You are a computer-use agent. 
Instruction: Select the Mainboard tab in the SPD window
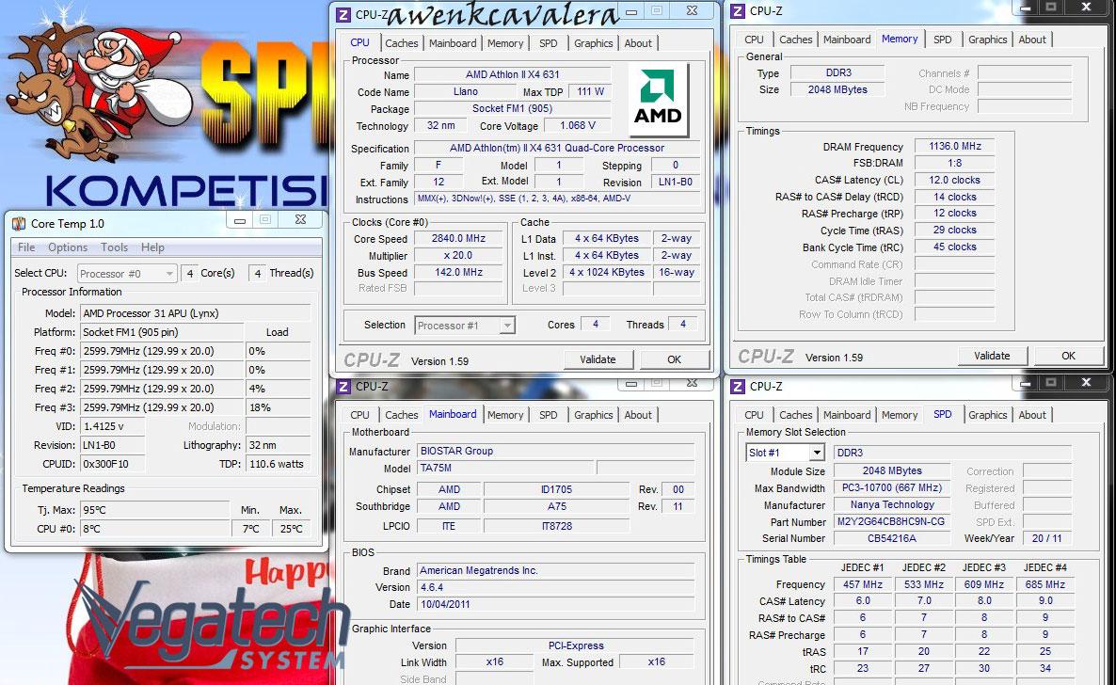[847, 415]
